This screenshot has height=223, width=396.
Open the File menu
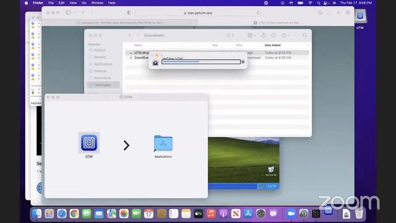click(51, 3)
